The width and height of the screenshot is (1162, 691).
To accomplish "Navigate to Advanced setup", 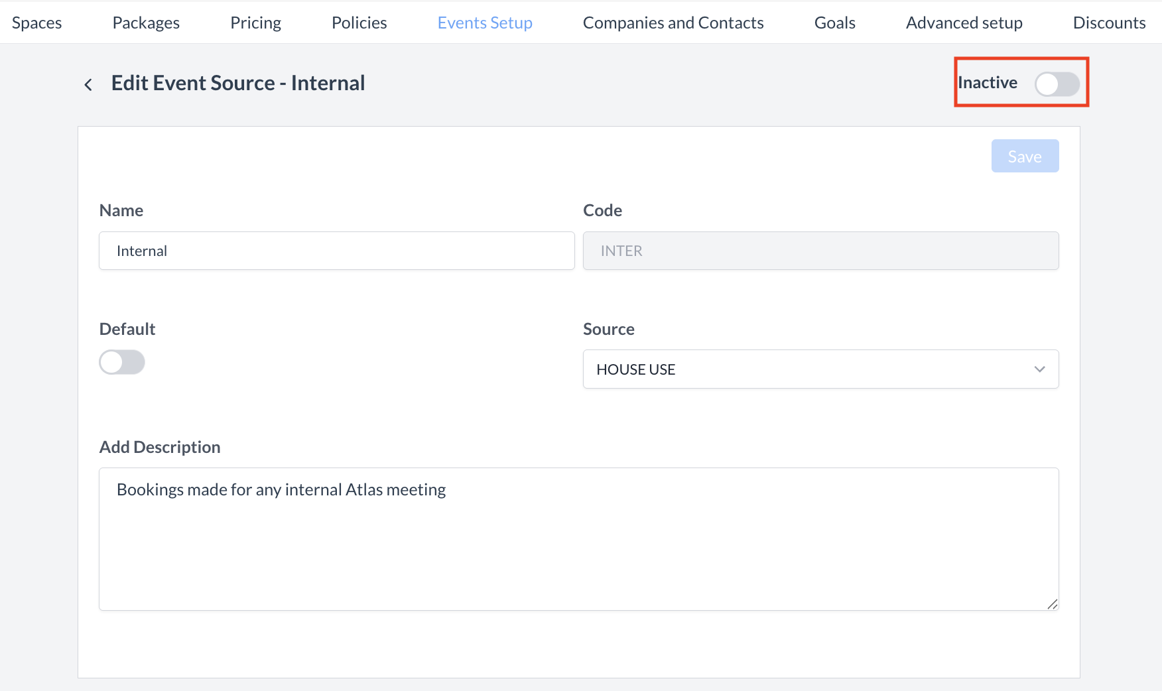I will coord(964,22).
